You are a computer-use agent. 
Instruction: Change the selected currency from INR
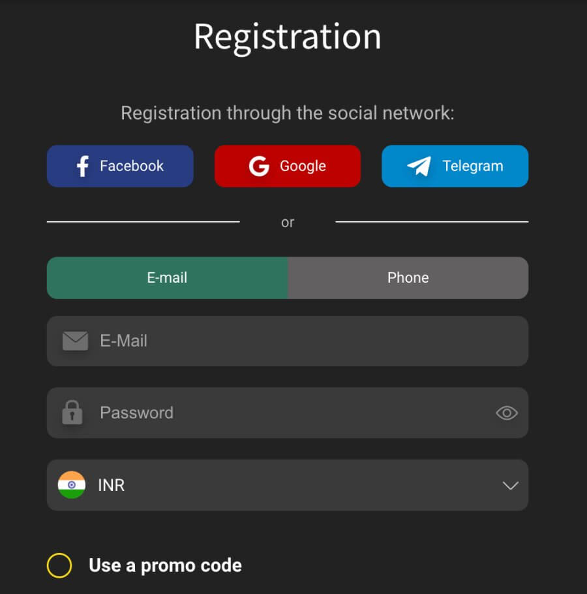[x=287, y=485]
